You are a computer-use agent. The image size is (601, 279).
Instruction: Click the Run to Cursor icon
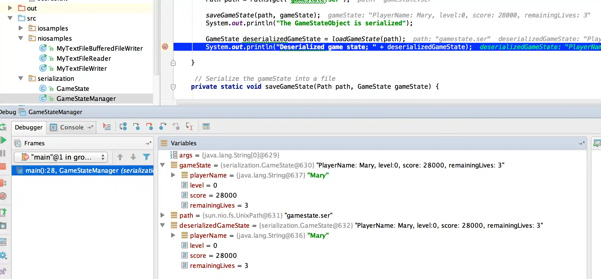pyautogui.click(x=189, y=127)
